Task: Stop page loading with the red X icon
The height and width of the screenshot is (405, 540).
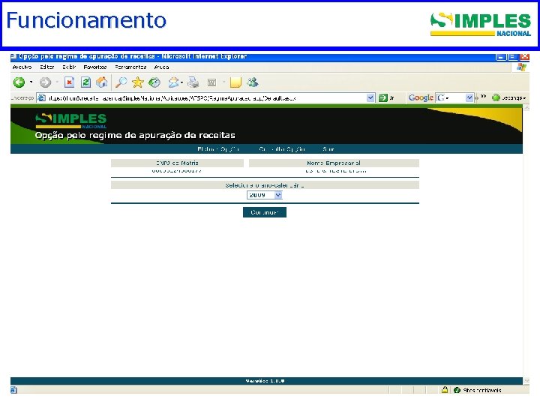Action: pyautogui.click(x=70, y=82)
